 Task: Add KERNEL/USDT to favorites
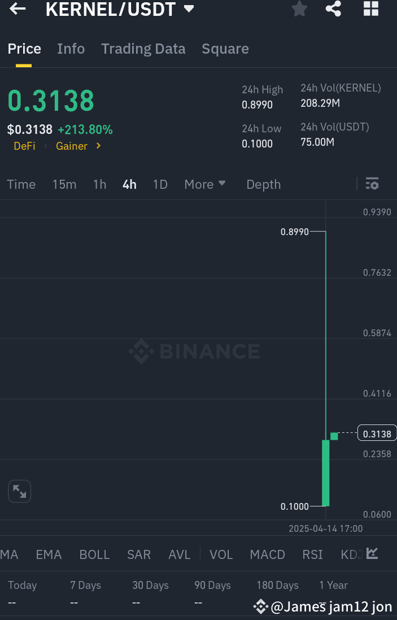(299, 9)
